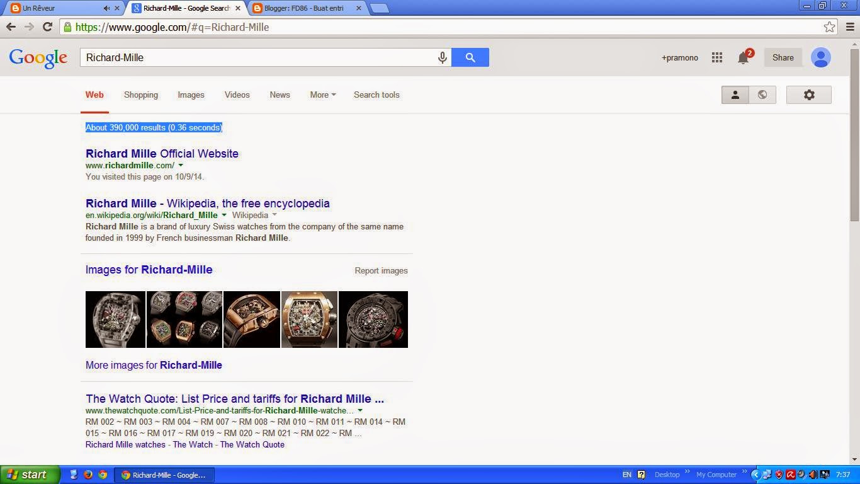Click the green padlock in address bar
This screenshot has height=484, width=860.
[67, 26]
